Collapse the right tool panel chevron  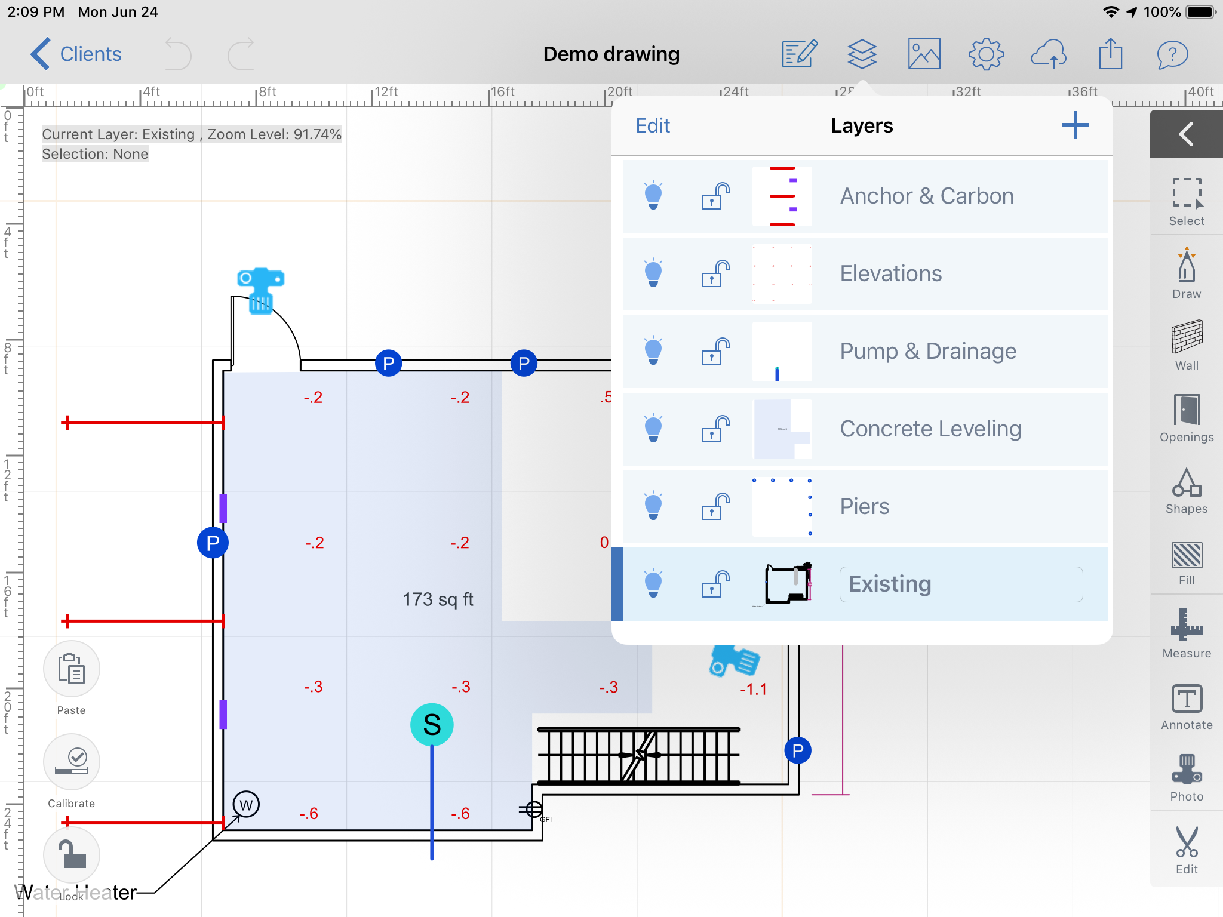coord(1186,134)
